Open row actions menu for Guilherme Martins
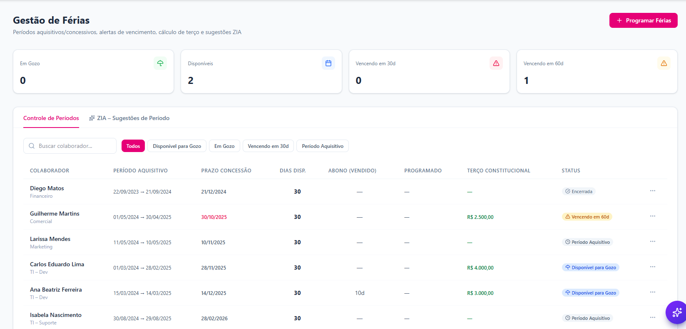686x329 pixels. coord(653,216)
